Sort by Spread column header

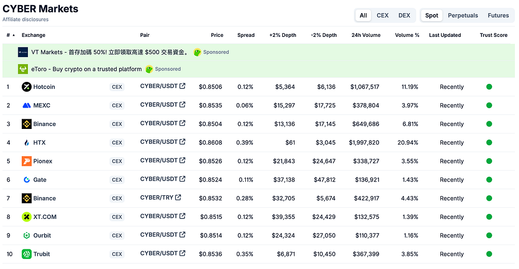coord(246,35)
